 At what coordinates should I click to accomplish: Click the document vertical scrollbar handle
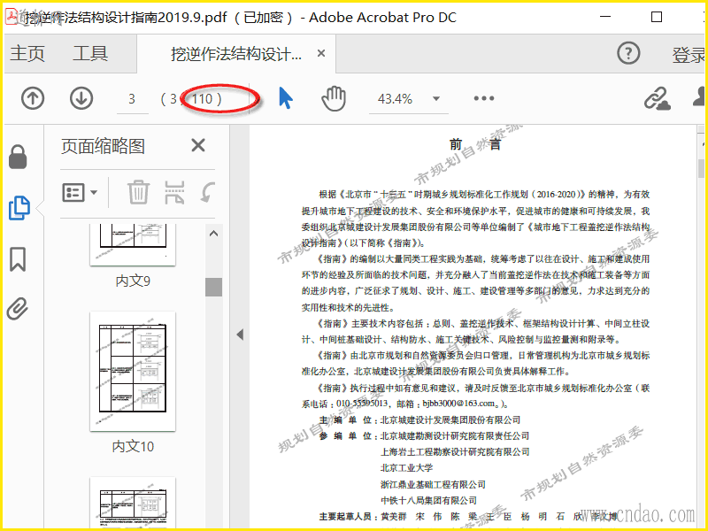pyautogui.click(x=701, y=168)
